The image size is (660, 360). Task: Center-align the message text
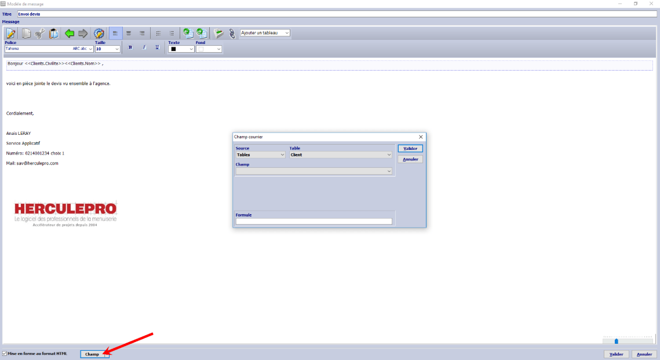pyautogui.click(x=129, y=33)
